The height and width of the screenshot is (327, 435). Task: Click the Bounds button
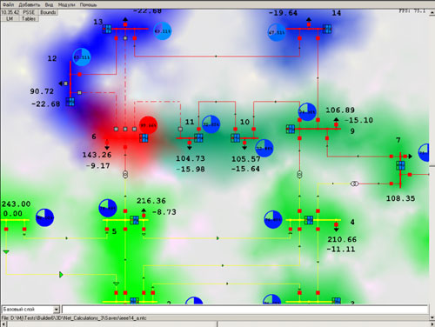click(48, 12)
